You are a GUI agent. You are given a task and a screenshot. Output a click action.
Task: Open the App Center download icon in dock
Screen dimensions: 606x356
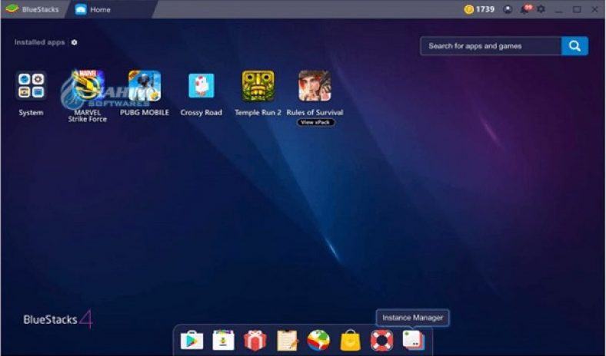click(223, 340)
